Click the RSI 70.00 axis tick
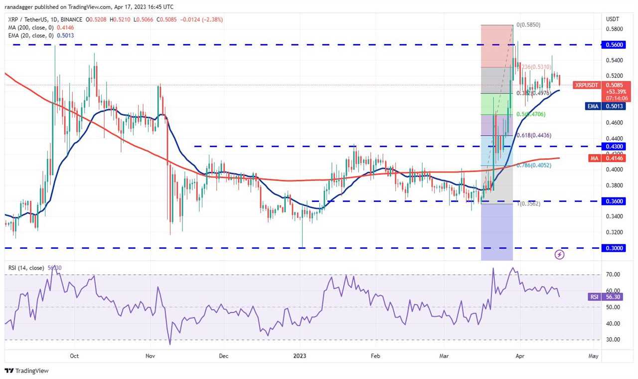Image resolution: width=638 pixels, height=379 pixels. click(613, 275)
